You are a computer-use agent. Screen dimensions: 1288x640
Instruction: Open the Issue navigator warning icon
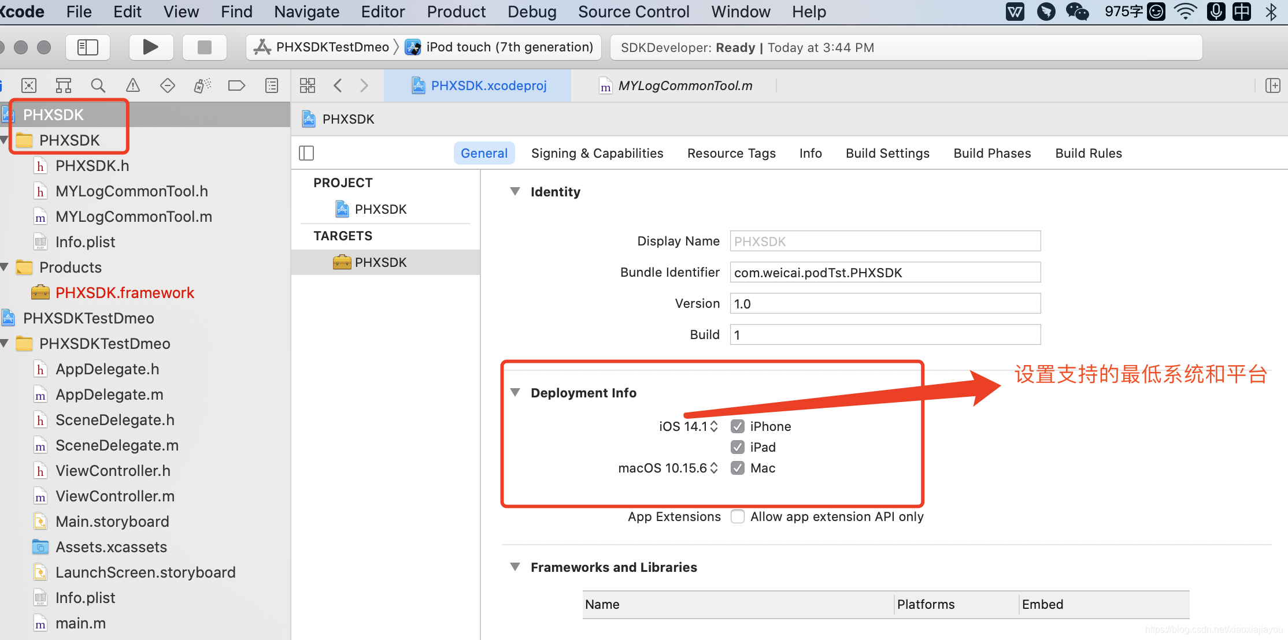pyautogui.click(x=133, y=86)
